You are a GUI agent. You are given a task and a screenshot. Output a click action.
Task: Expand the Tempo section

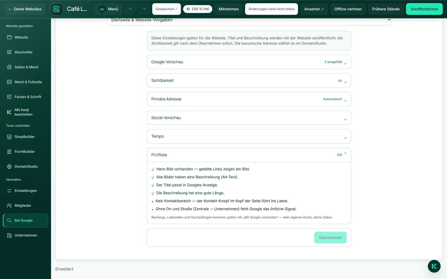[249, 136]
